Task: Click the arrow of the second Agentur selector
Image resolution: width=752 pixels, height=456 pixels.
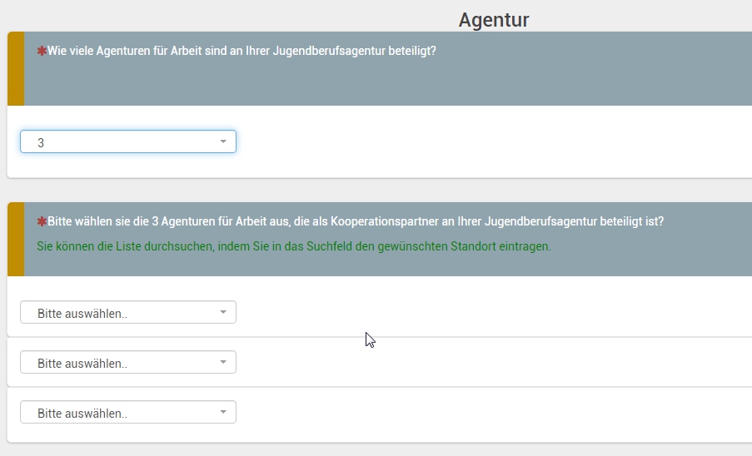Action: tap(223, 363)
